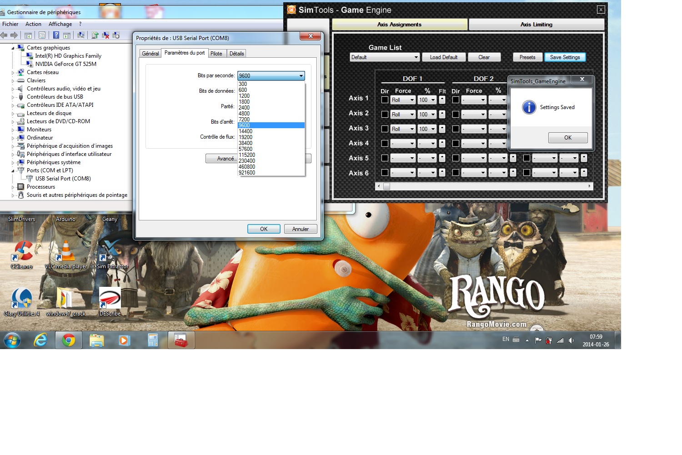
Task: Expand the Cartes réseau tree node
Action: pos(13,72)
